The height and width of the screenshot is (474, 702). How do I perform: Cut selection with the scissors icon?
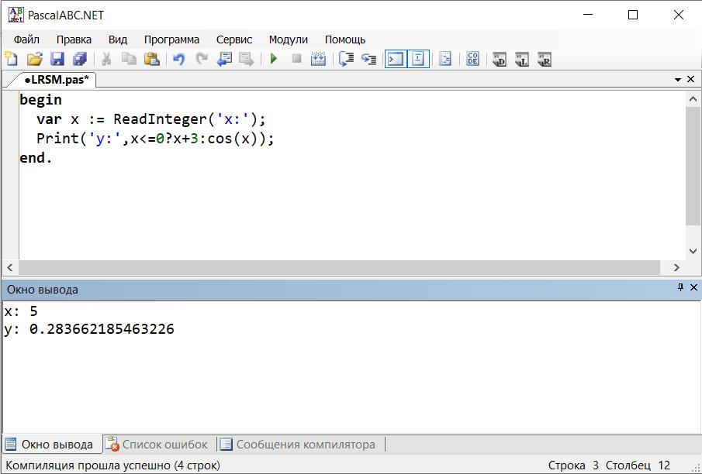[x=106, y=59]
